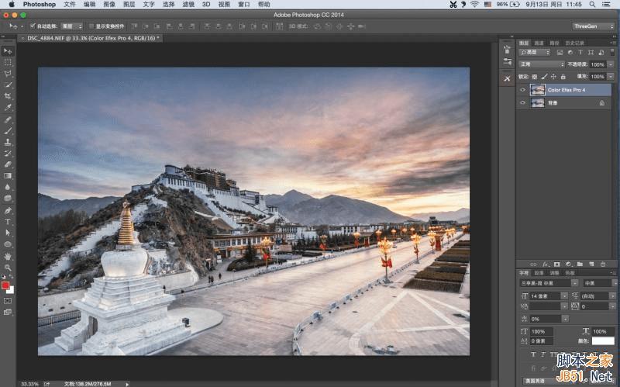Select the Color Efex Pro 4 layer thumbnail
The image size is (620, 387).
537,90
